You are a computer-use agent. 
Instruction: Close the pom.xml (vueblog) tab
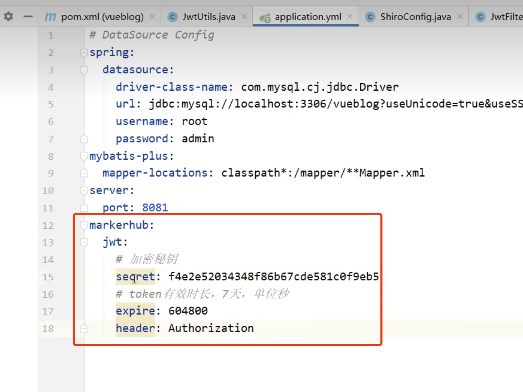[152, 16]
